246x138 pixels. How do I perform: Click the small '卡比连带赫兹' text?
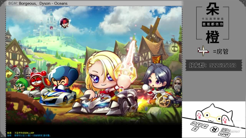213,19
